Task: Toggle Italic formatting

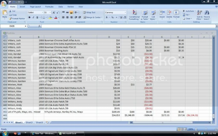Action: tap(33, 17)
